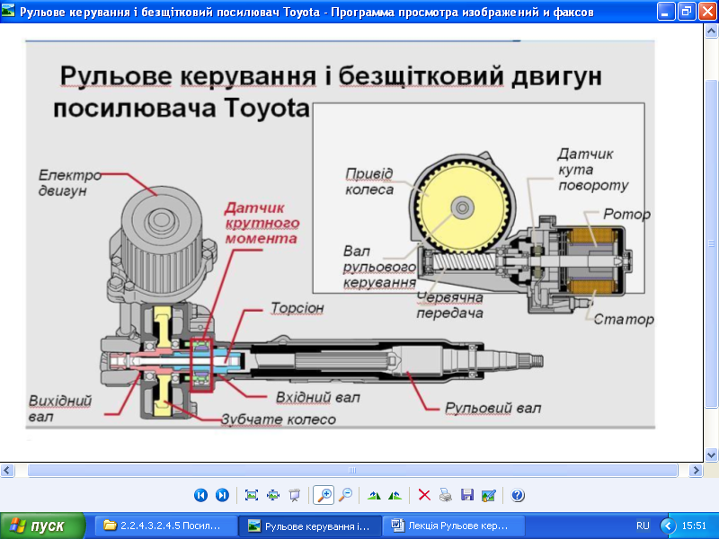
Task: Click the 'Зубчате колесо' label
Action: pyautogui.click(x=279, y=419)
